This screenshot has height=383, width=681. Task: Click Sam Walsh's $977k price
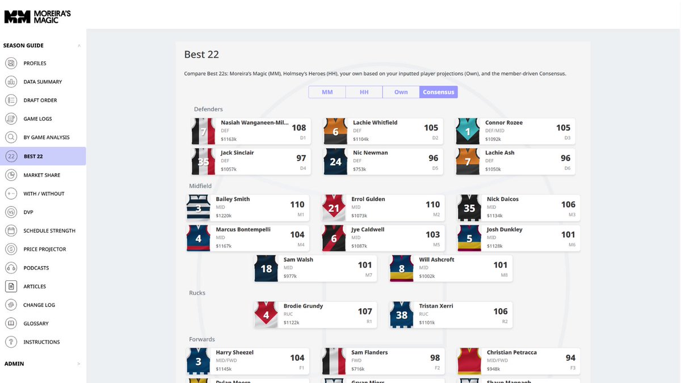[291, 276]
